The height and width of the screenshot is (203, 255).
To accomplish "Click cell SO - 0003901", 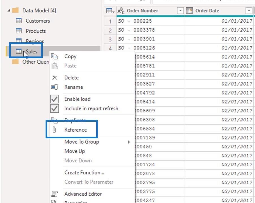I will (x=151, y=39).
